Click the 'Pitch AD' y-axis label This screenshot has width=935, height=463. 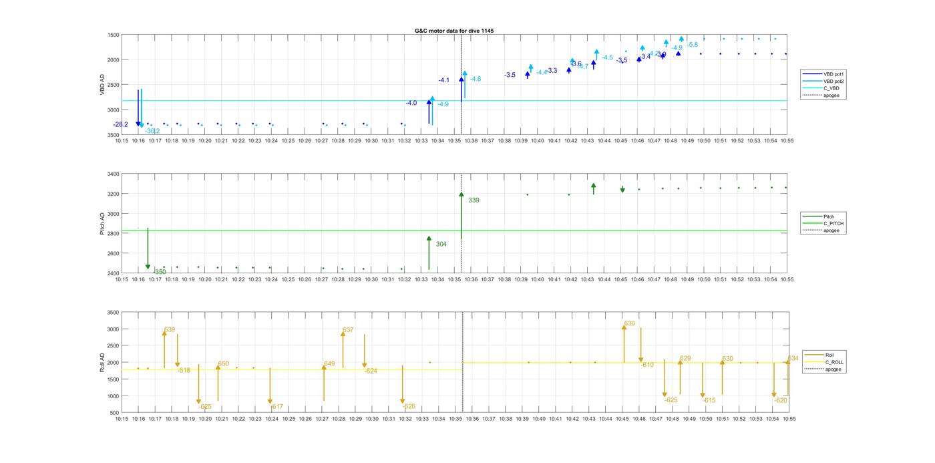[x=102, y=224]
